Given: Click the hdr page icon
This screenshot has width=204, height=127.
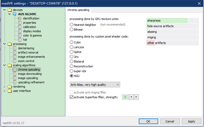Looking at the screenshot, I should [19, 40].
